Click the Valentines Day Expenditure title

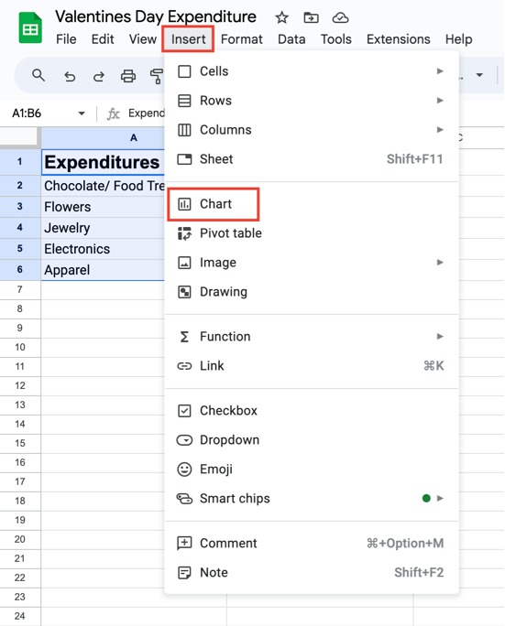coord(156,17)
